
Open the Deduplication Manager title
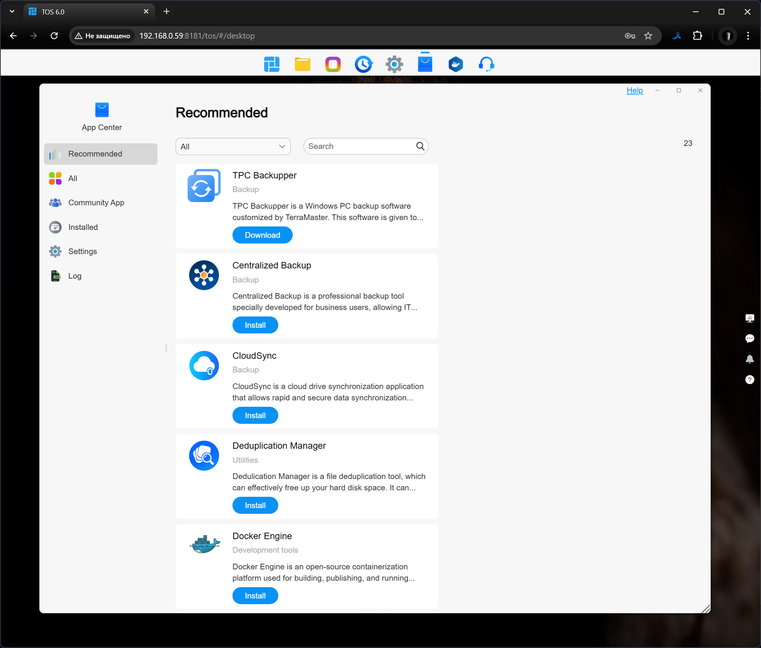(279, 446)
